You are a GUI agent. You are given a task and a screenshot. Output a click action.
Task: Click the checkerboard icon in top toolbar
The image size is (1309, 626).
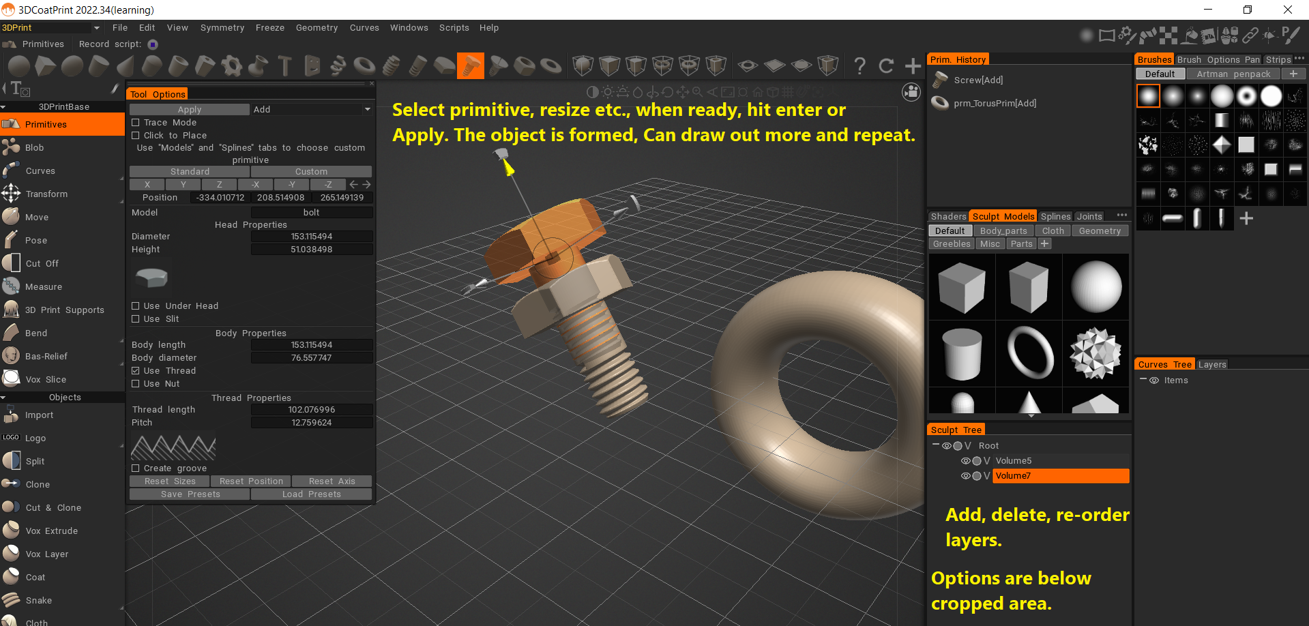click(1168, 35)
